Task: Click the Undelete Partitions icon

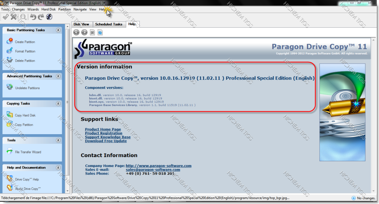Action: click(10, 87)
